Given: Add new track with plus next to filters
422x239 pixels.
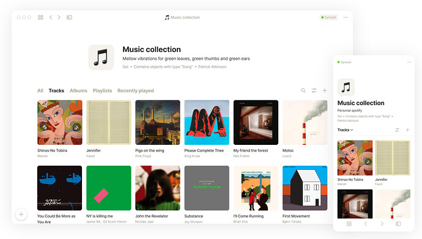Looking at the screenshot, I should (x=325, y=90).
